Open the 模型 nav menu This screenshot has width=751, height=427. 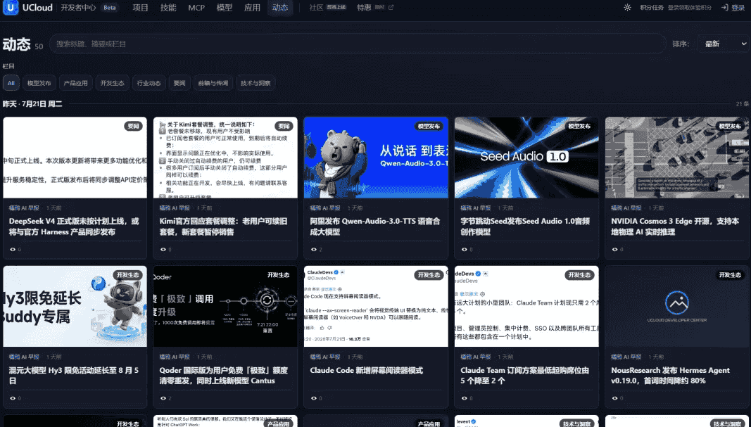[x=224, y=8]
